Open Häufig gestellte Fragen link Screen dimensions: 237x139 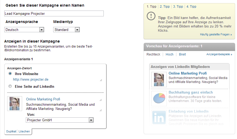tap(216, 35)
